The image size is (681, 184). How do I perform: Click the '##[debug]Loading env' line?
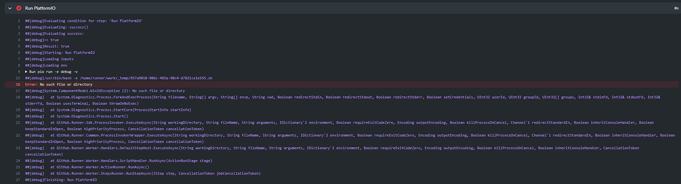46,65
